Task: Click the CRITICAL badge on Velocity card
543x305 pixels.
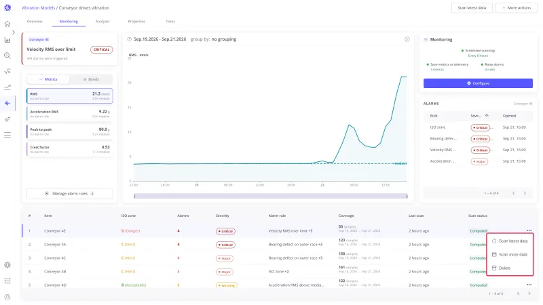Action: tap(101, 49)
